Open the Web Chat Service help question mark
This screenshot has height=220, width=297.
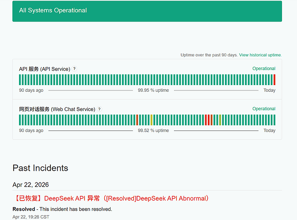(x=99, y=109)
